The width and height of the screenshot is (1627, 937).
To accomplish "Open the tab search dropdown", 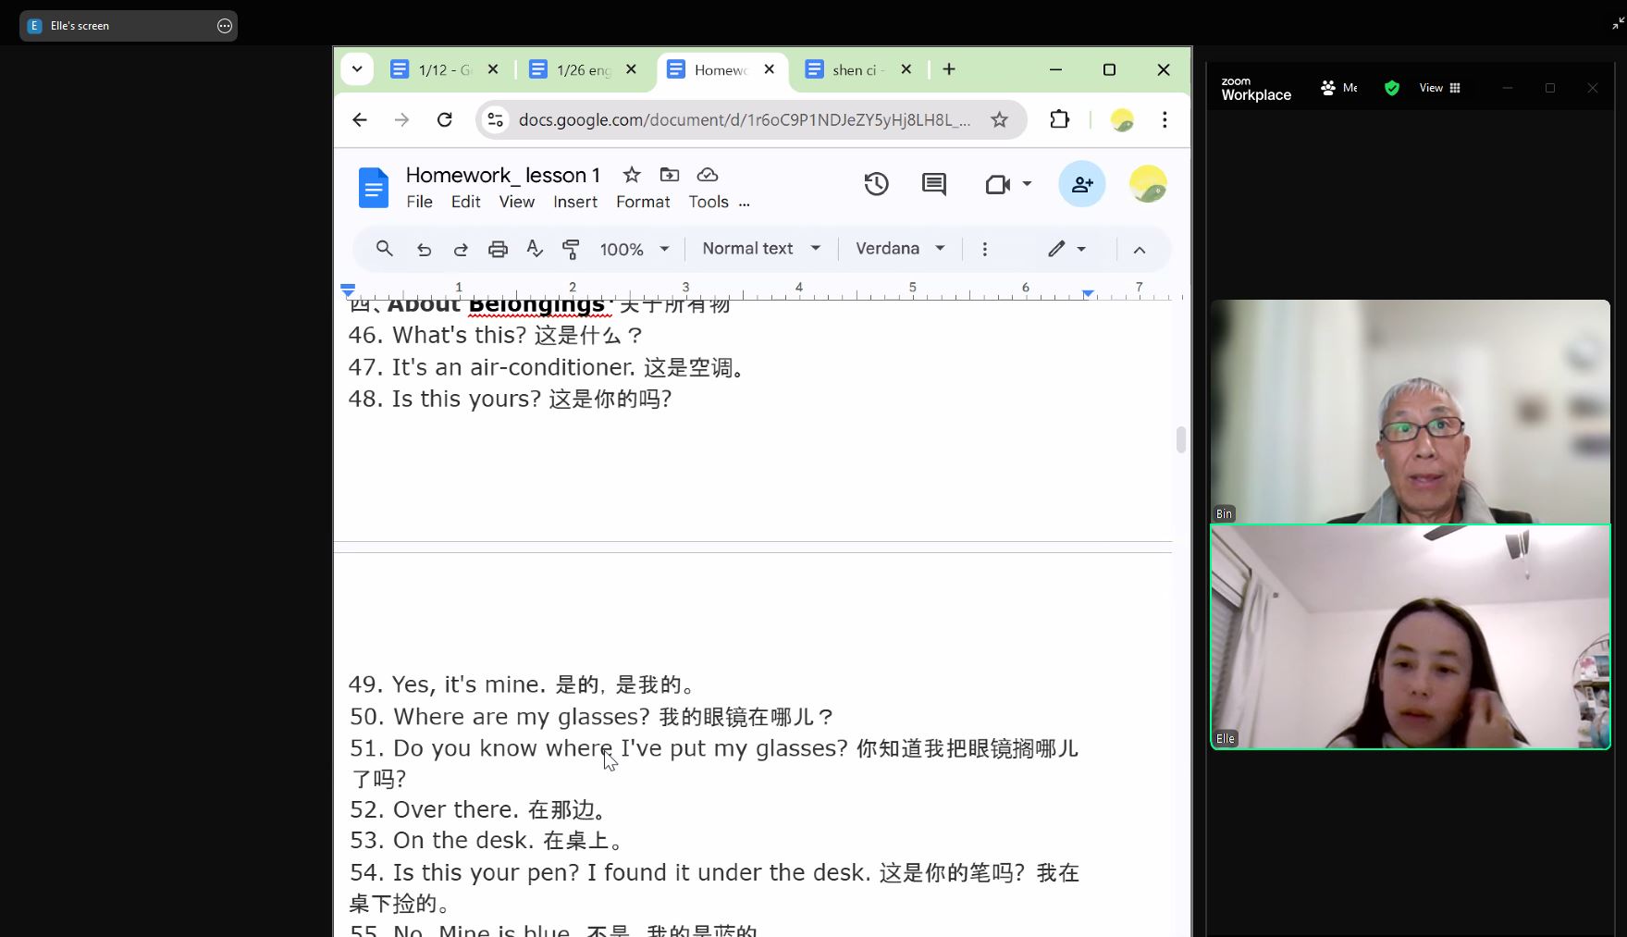I will point(357,69).
